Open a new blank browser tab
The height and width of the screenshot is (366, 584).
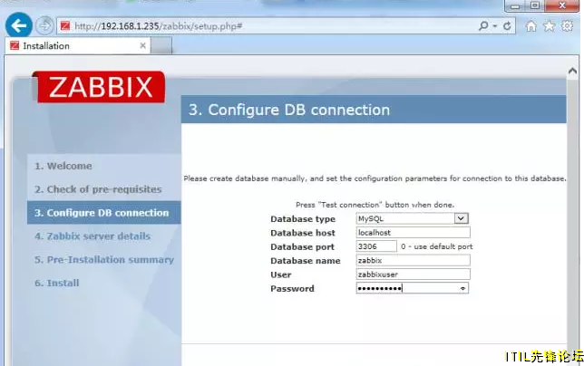point(161,46)
